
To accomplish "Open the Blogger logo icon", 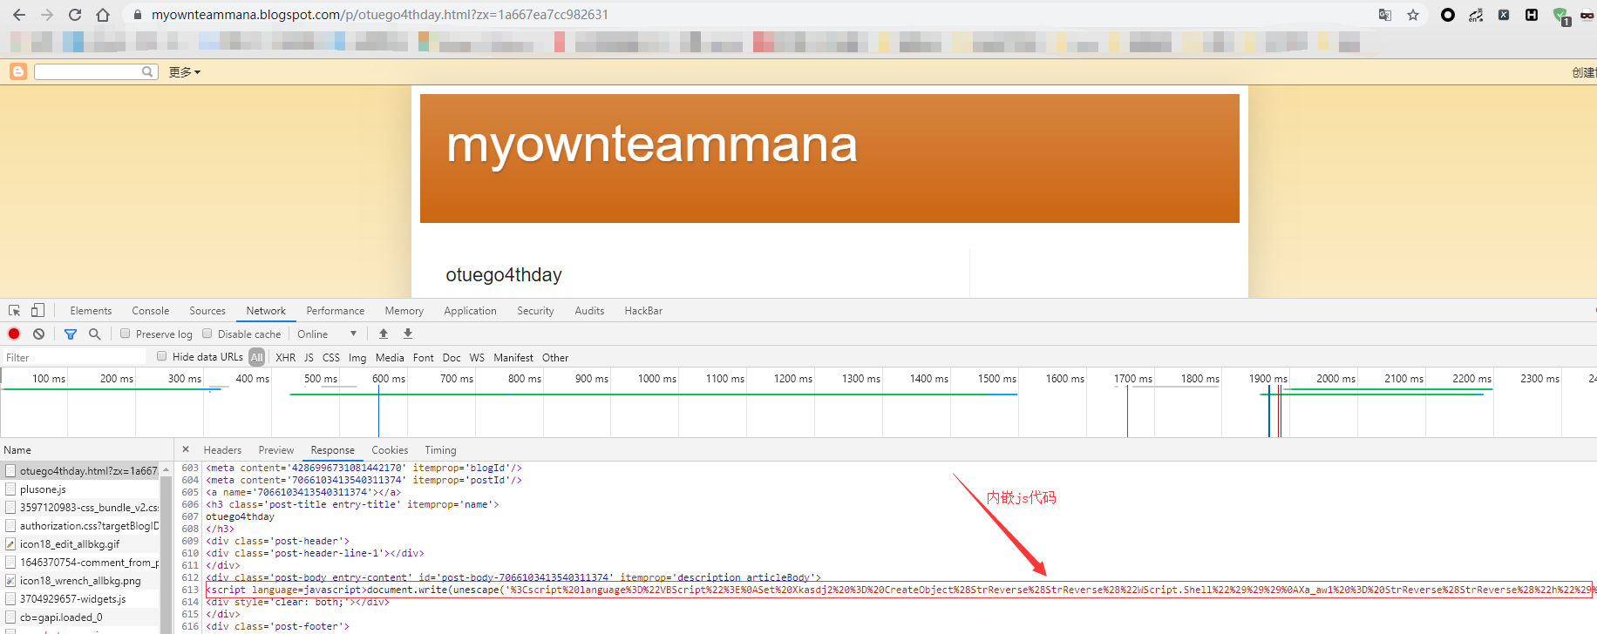I will 18,71.
